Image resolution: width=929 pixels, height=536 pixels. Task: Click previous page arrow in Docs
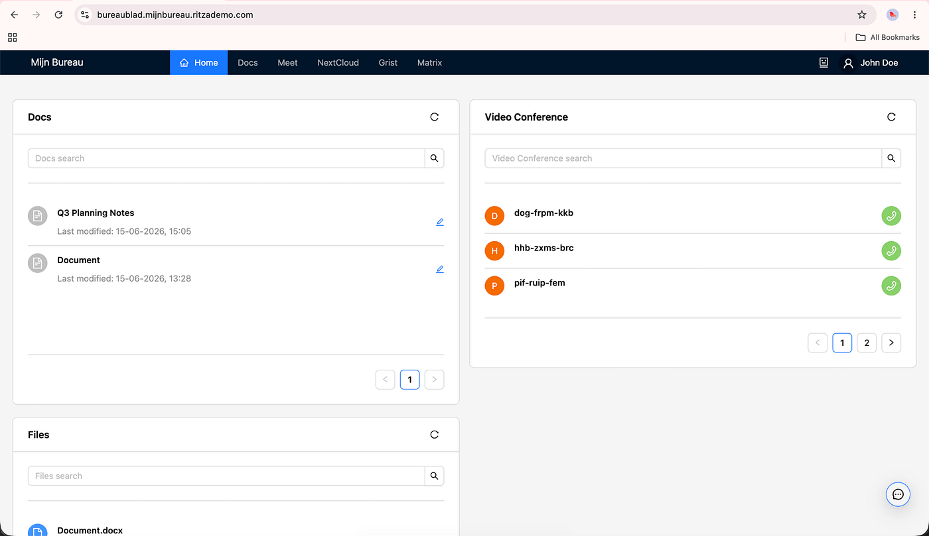385,380
